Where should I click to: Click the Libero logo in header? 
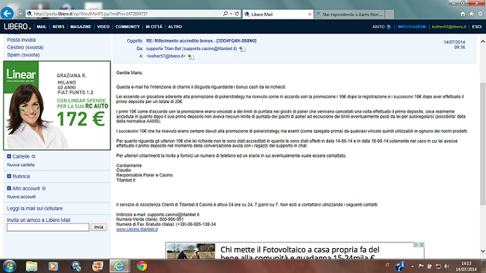16,27
